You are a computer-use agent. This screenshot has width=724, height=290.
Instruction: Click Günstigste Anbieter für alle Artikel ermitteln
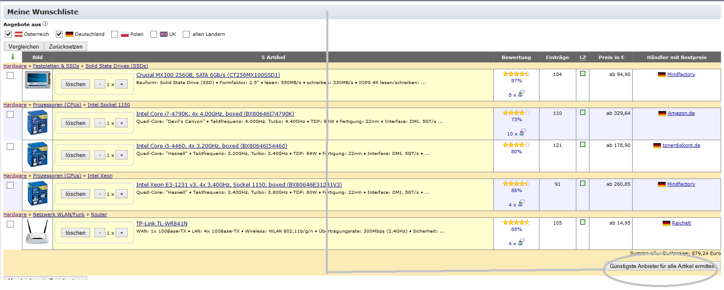(x=663, y=266)
